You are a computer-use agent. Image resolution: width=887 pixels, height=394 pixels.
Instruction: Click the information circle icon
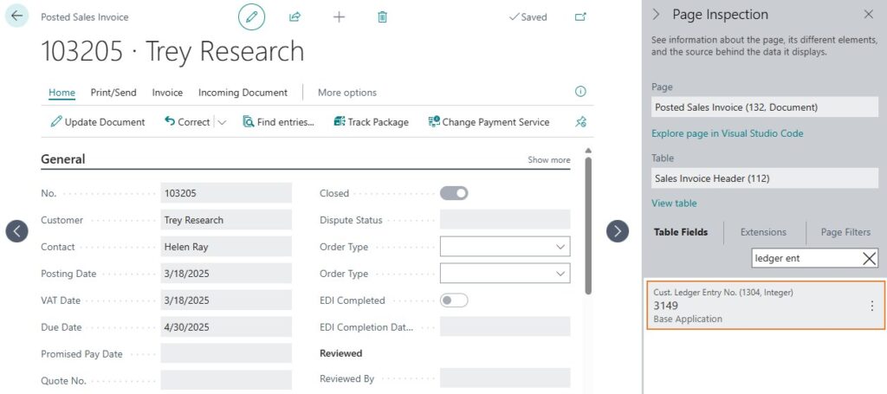coord(580,92)
